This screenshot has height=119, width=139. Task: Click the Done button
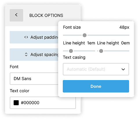(x=96, y=86)
